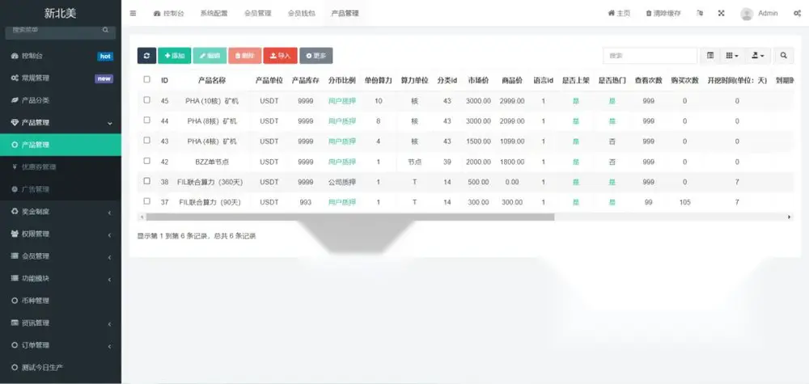The image size is (809, 384).
Task: Check the row with ID 44
Action: tap(147, 120)
